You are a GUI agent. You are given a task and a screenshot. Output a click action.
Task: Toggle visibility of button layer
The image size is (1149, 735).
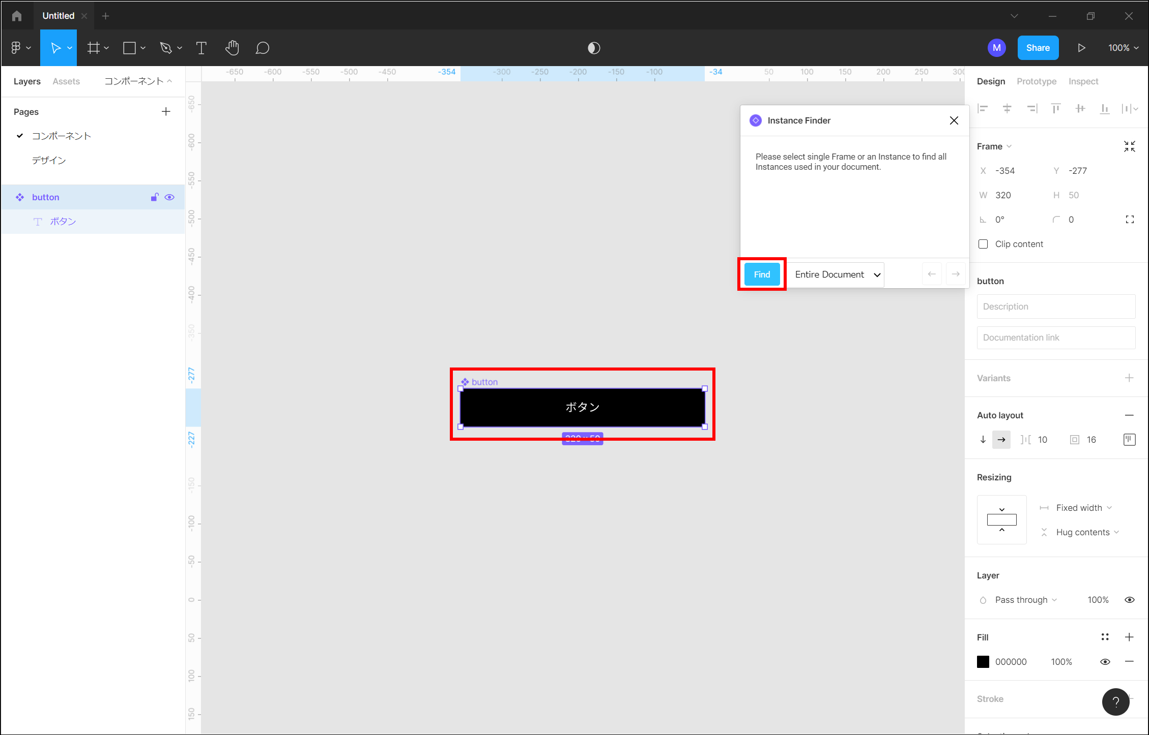pyautogui.click(x=169, y=197)
